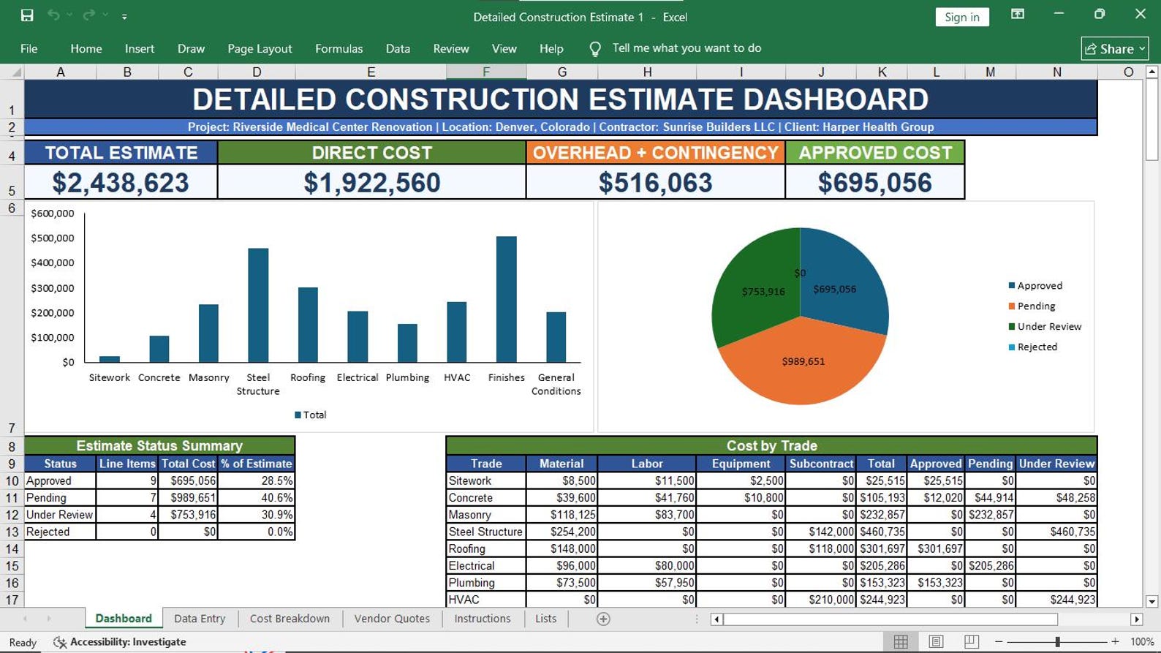This screenshot has height=653, width=1161.
Task: Click the Steel Structure trade cell
Action: [x=485, y=532]
